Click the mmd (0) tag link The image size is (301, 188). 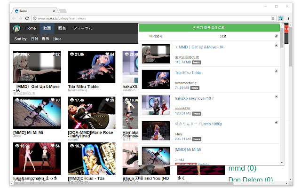pos(243,168)
